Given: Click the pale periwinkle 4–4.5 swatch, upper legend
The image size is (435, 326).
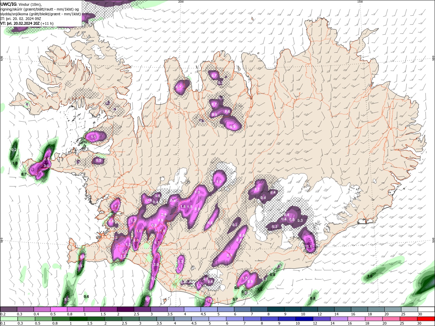Looking at the screenshot, I should pyautogui.click(x=192, y=309).
